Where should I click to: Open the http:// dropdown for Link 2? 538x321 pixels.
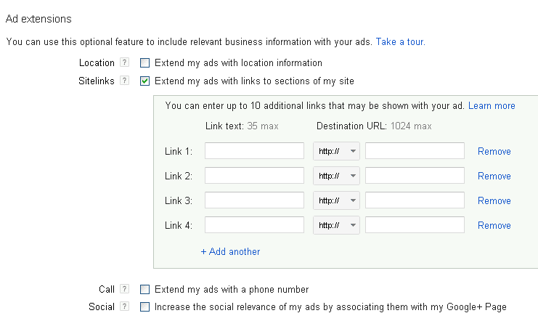(x=336, y=176)
